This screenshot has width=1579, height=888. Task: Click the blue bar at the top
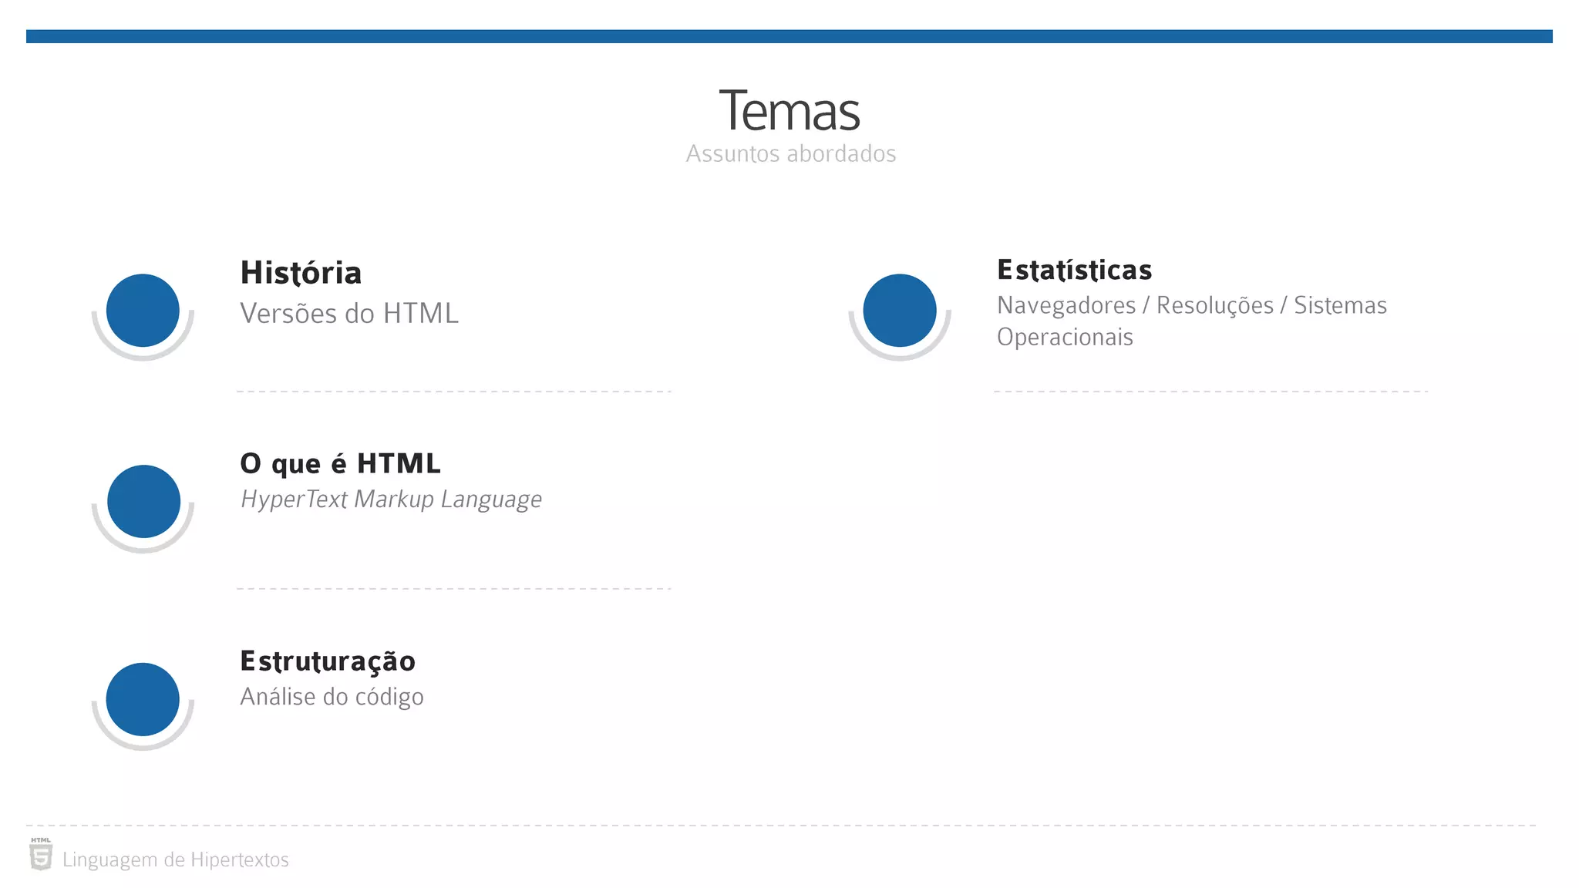coord(789,36)
